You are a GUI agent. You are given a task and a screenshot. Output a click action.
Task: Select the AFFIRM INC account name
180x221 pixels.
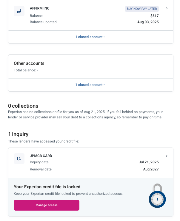40,8
